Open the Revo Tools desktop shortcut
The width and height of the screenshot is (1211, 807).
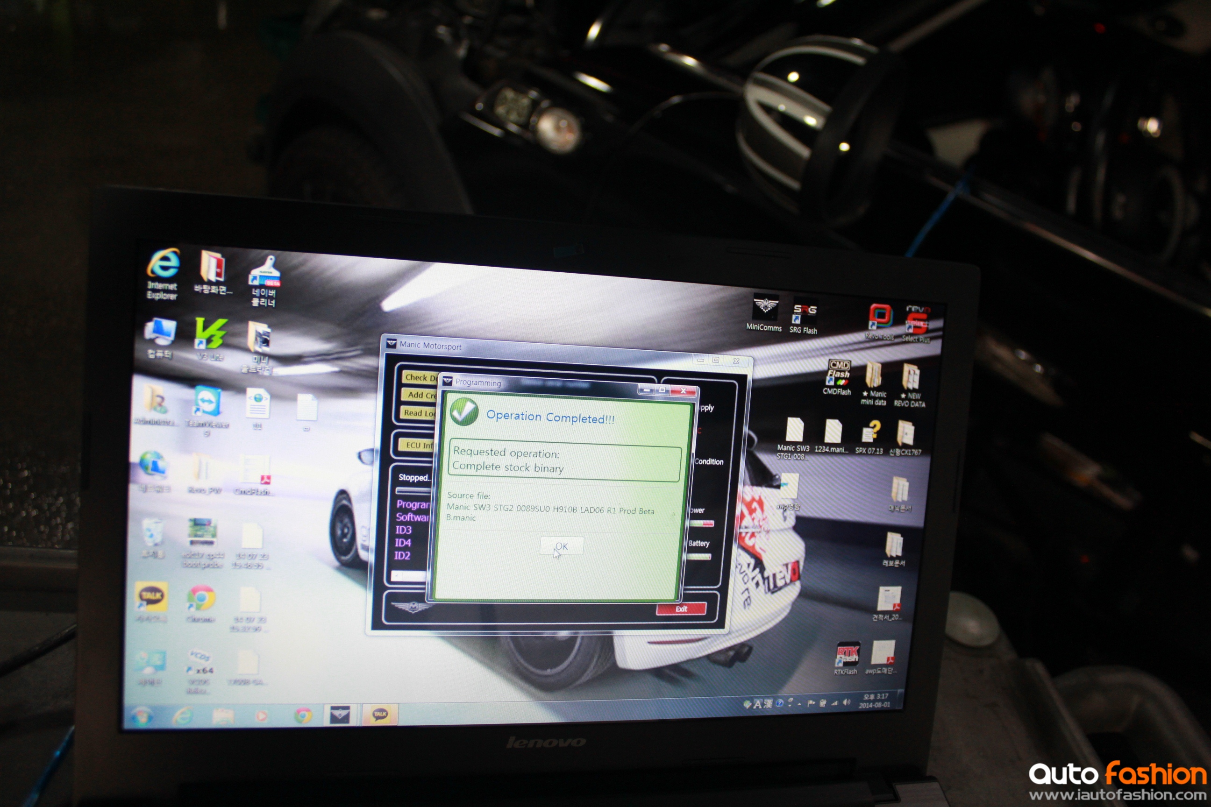[880, 322]
